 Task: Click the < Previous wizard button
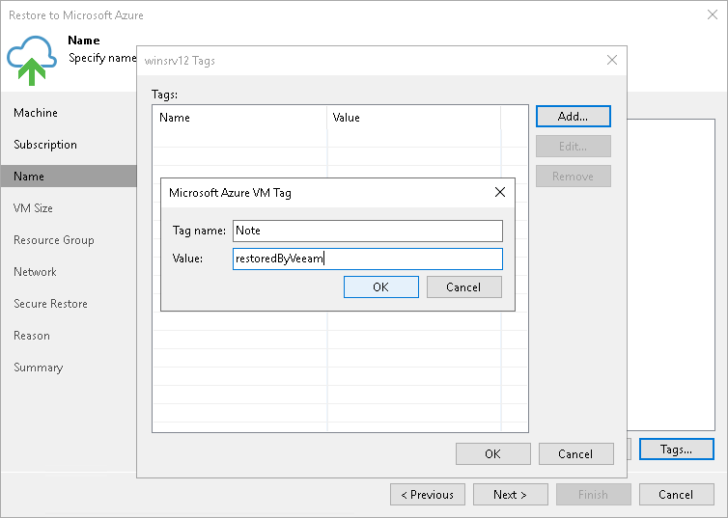pyautogui.click(x=428, y=494)
